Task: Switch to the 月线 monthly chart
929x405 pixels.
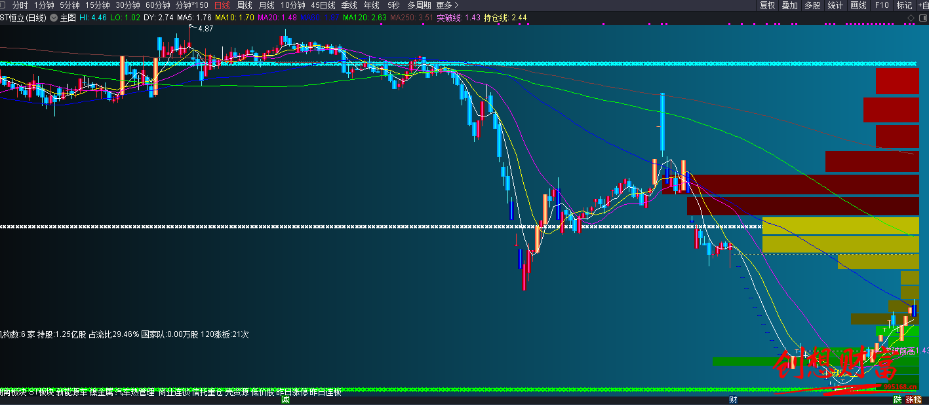Action: (267, 5)
